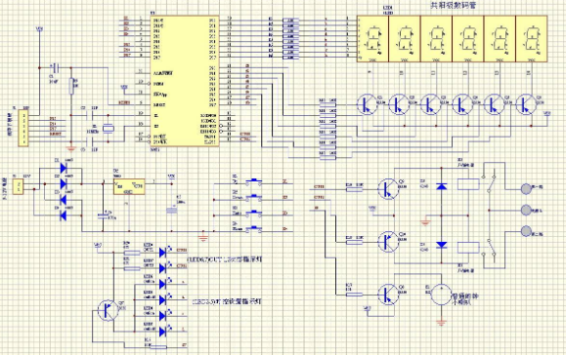The height and width of the screenshot is (355, 566).
Task: Click the leftmost seven-segment display digit
Action: [x=372, y=39]
